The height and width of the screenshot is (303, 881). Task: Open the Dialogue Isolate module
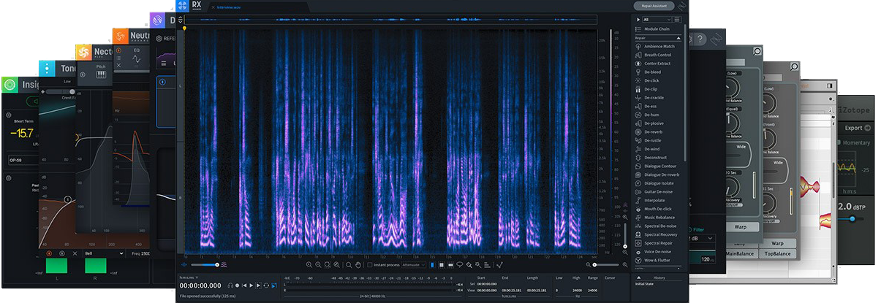click(657, 183)
